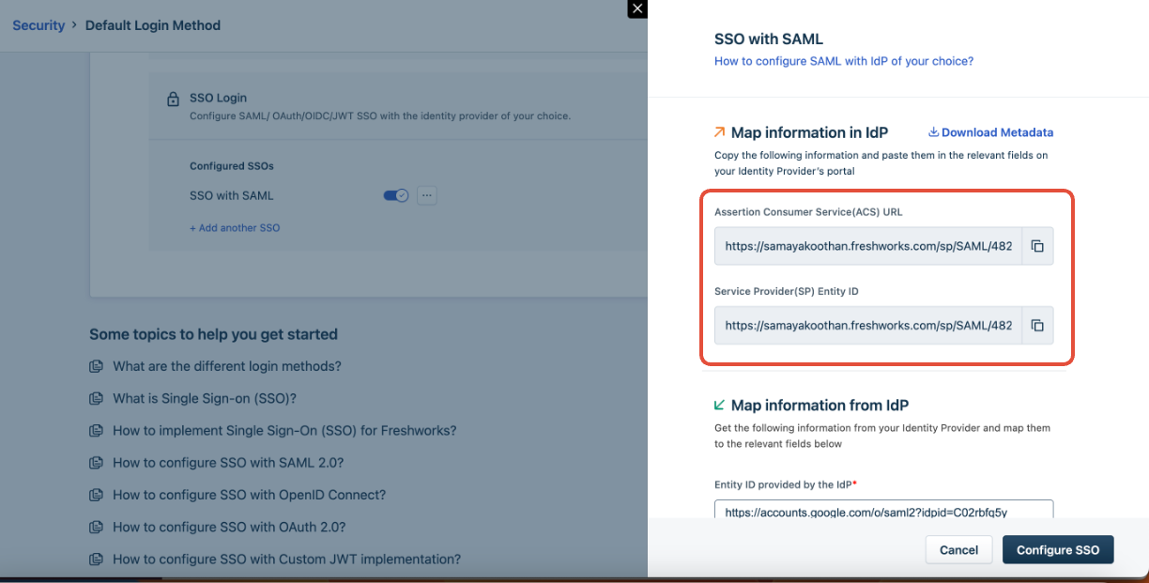1149x583 pixels.
Task: Click the article icon beside Custom JWT implementation
Action: pyautogui.click(x=96, y=559)
